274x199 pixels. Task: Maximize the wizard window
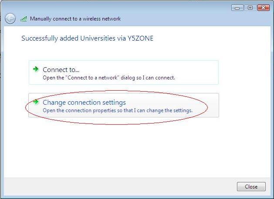pos(250,7)
